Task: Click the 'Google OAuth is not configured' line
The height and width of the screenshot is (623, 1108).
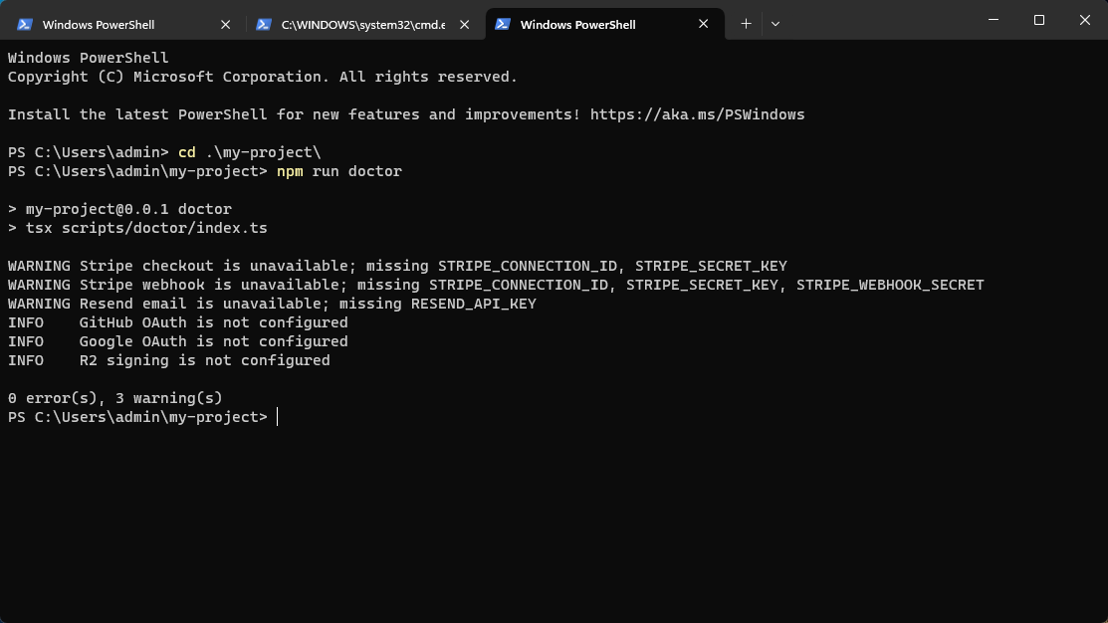Action: click(178, 342)
